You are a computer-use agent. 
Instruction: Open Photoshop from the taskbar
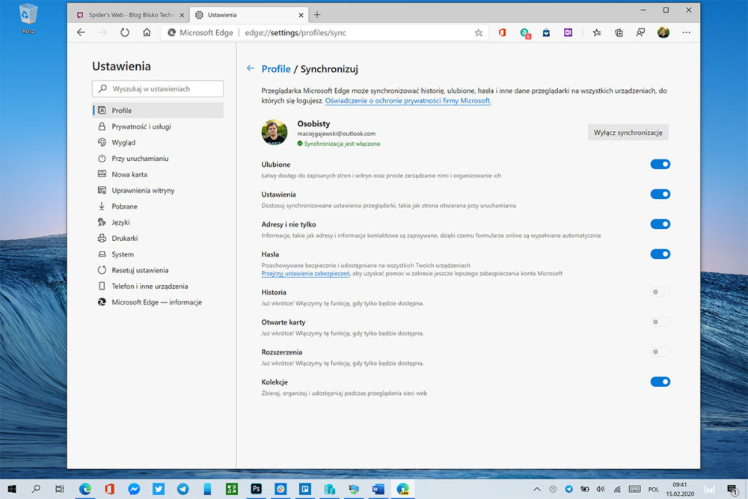click(256, 489)
